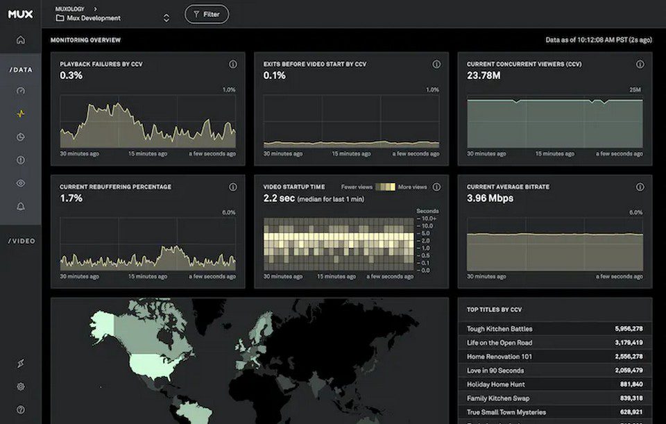Image resolution: width=666 pixels, height=424 pixels.
Task: Click the gear Settings icon at sidebar bottom
Action: 20,387
